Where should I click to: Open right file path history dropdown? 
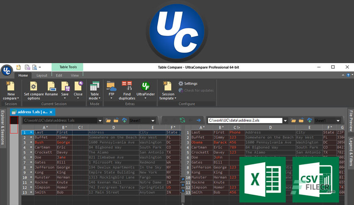coord(285,121)
